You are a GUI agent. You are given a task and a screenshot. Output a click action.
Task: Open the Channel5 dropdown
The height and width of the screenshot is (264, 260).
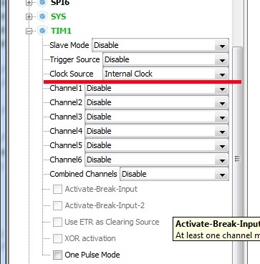(157, 145)
